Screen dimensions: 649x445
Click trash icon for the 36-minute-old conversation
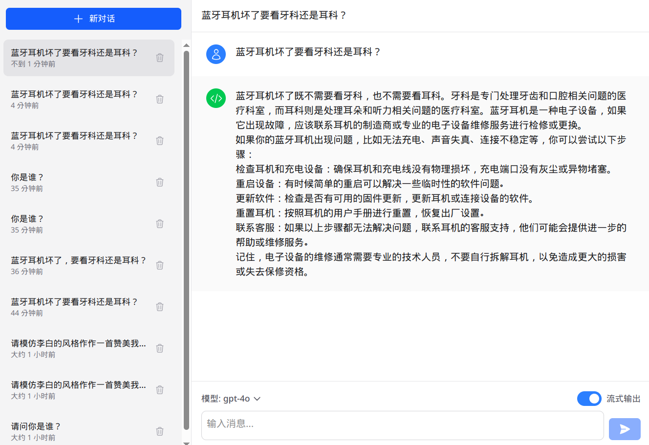pyautogui.click(x=160, y=265)
